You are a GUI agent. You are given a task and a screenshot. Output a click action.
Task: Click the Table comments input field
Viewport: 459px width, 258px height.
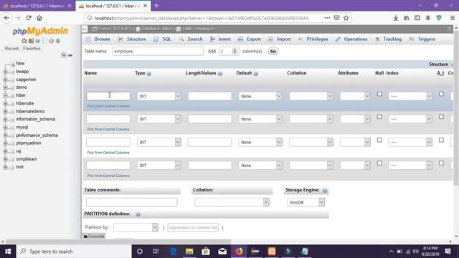click(x=132, y=202)
